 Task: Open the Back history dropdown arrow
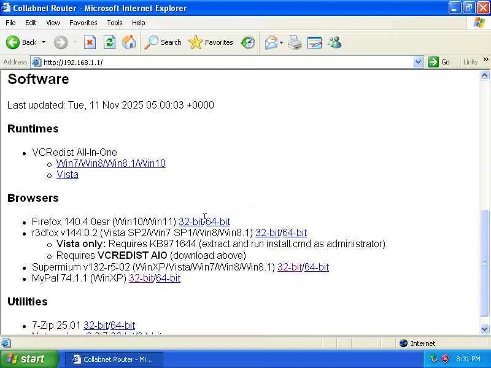pos(44,42)
